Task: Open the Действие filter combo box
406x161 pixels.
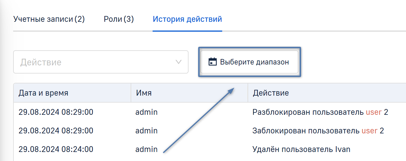Action: pos(101,62)
